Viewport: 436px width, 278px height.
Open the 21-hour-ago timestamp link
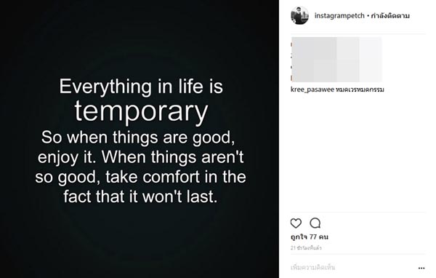pos(306,247)
